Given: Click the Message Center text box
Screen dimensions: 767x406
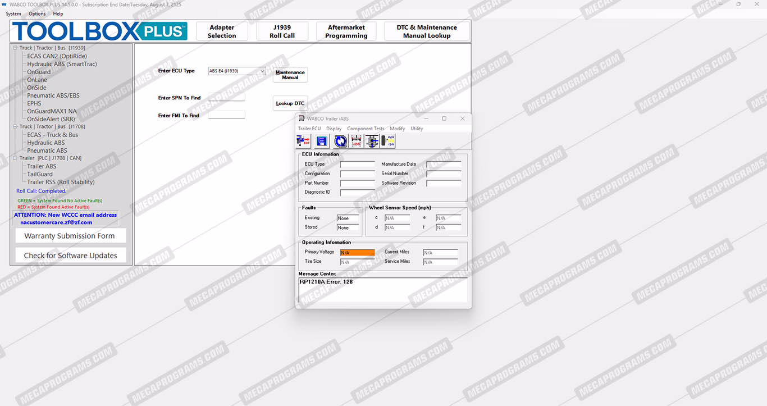Looking at the screenshot, I should pyautogui.click(x=383, y=291).
